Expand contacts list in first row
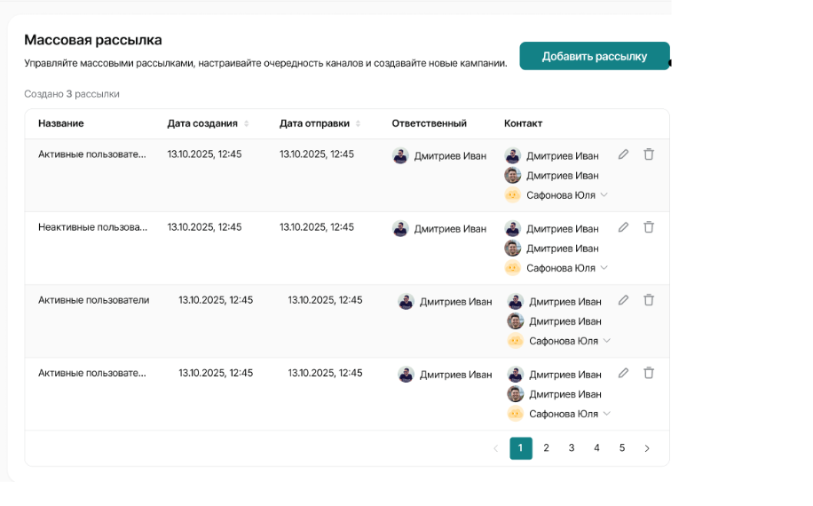Viewport: 813px width, 506px height. pos(604,194)
